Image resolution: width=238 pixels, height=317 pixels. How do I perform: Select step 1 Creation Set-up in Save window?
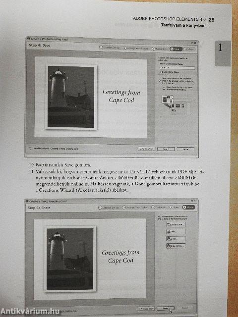[109, 48]
